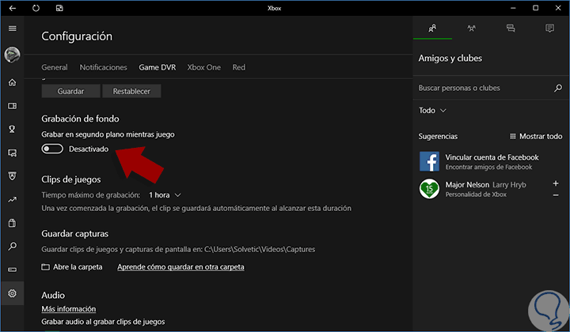Click the Facebook logo icon
The height and width of the screenshot is (332, 570).
click(x=429, y=161)
